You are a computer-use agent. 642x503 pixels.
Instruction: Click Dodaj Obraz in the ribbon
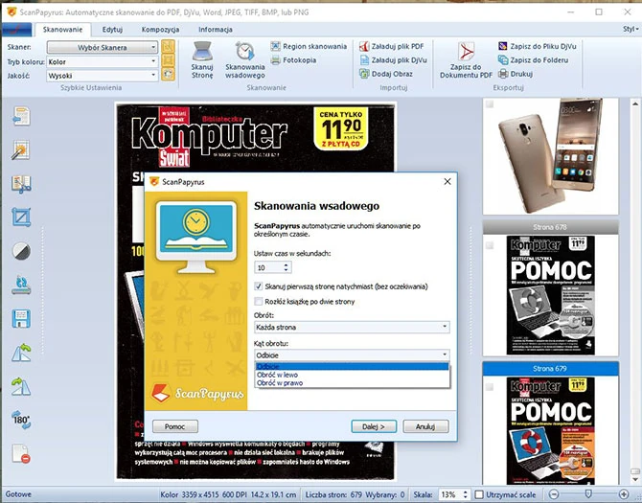[x=364, y=74]
